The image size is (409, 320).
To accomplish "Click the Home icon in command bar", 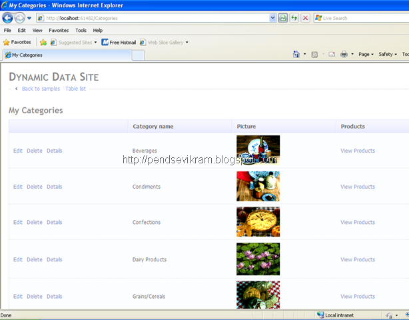I will coord(296,54).
